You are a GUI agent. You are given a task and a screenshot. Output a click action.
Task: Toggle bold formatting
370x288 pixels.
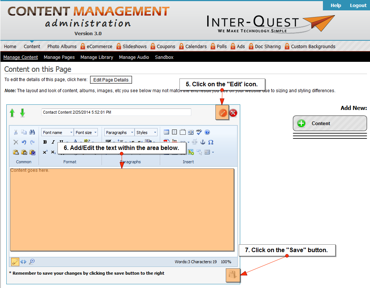tap(45, 142)
